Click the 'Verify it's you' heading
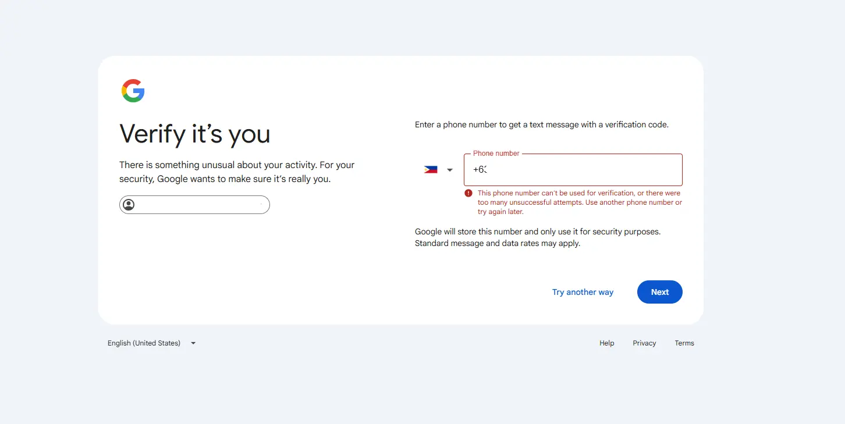Image resolution: width=845 pixels, height=424 pixels. point(195,134)
